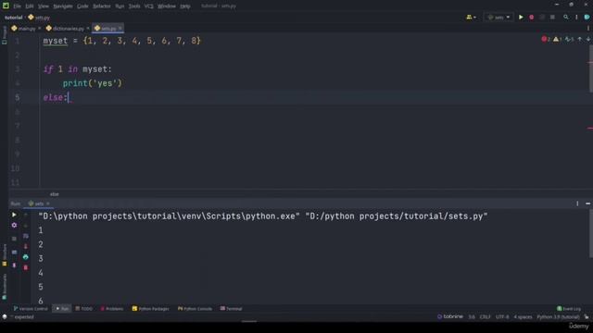Close the sets tab in Run panel
Viewport: 593px width, 333px height.
(48, 203)
